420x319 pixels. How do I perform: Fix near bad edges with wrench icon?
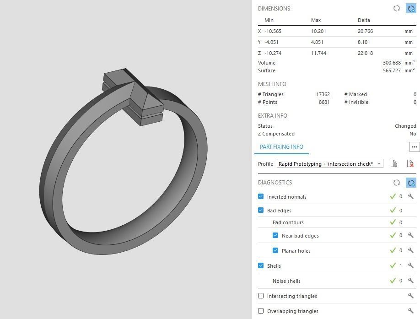coord(411,235)
